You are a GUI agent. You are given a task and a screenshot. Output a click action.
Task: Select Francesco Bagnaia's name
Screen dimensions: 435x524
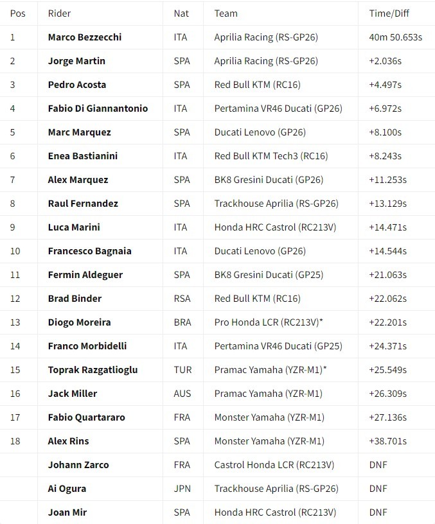89,251
